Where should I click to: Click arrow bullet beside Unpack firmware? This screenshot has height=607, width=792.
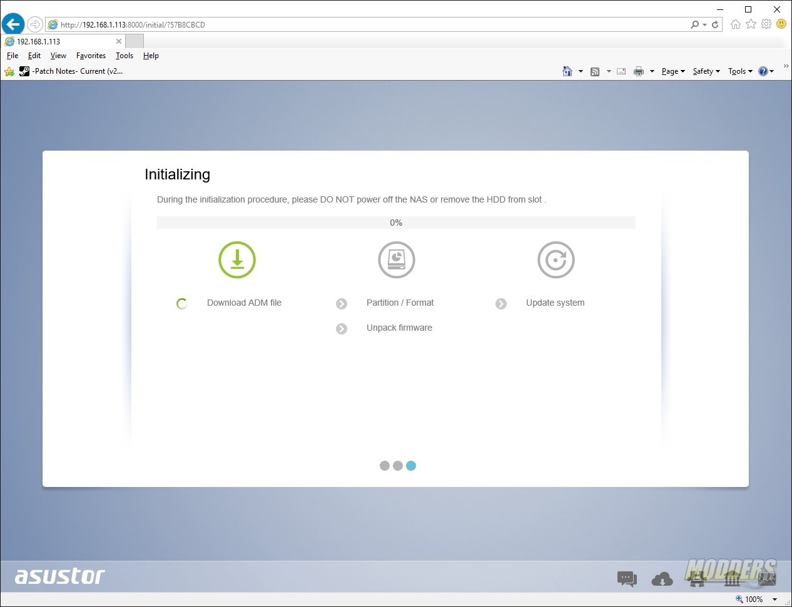pyautogui.click(x=342, y=329)
